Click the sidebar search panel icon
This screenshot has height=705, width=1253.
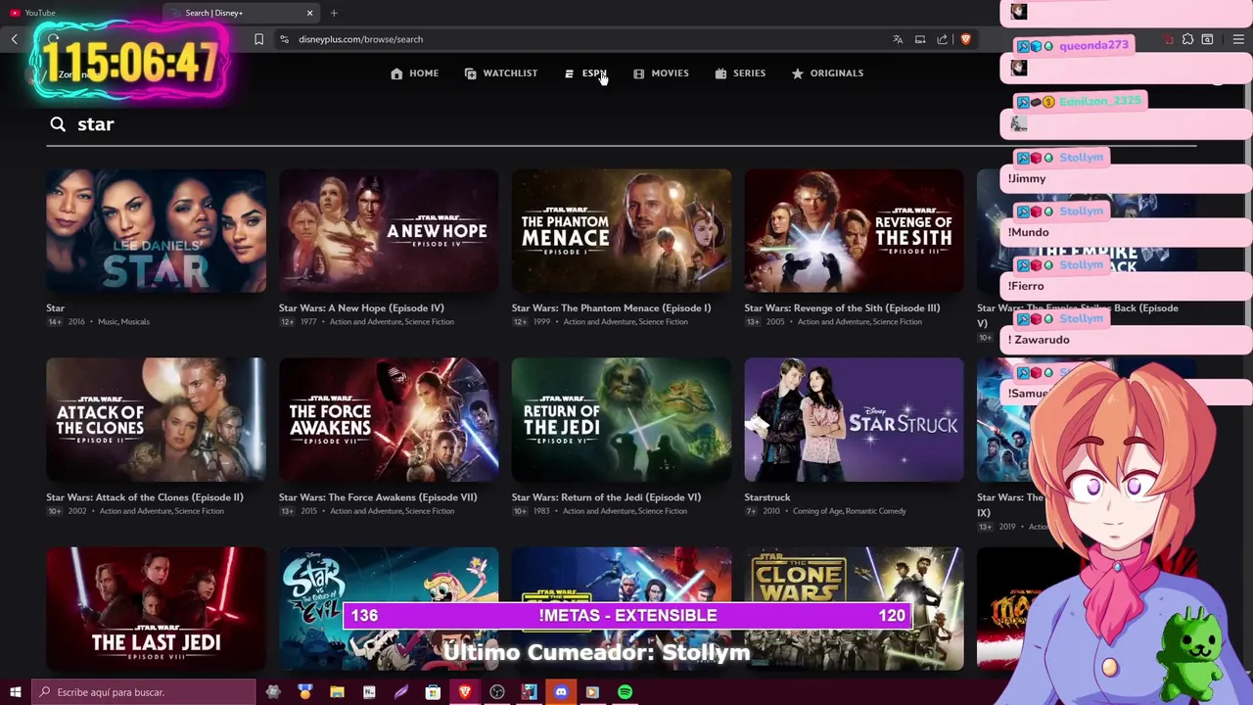(x=1207, y=39)
